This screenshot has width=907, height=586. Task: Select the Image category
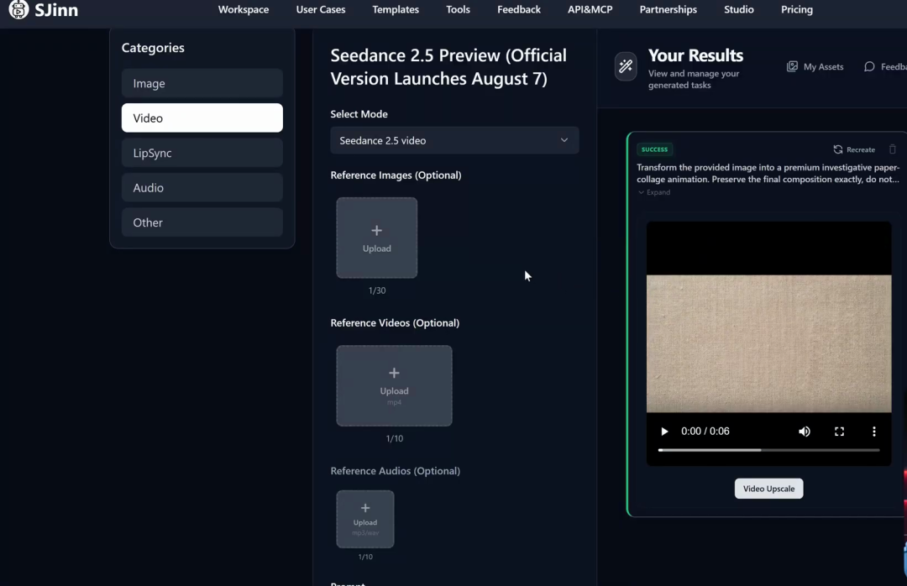[x=202, y=83]
